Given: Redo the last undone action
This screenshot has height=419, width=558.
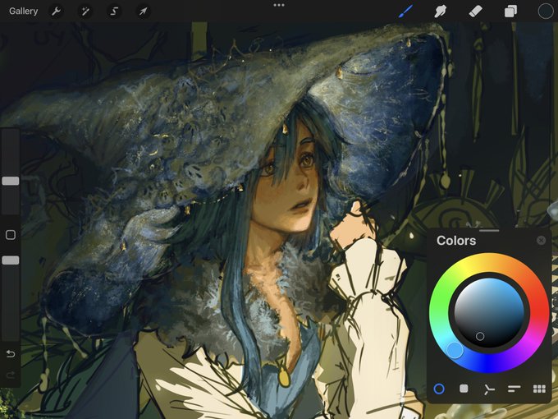Looking at the screenshot, I should tap(11, 375).
